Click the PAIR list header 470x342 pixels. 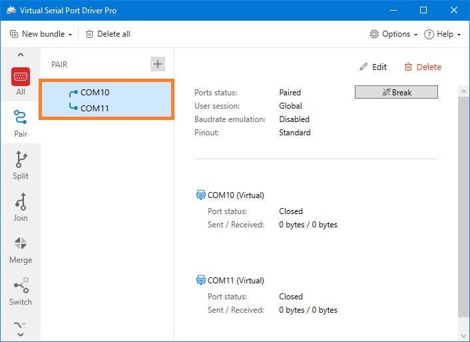point(59,65)
